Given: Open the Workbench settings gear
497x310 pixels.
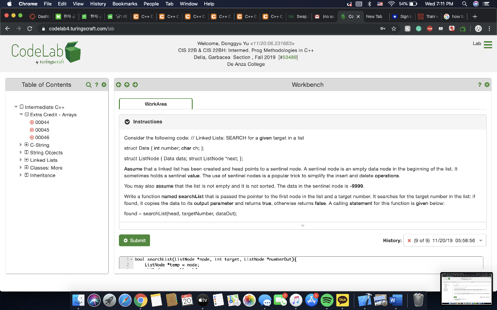Looking at the screenshot, I should (x=487, y=84).
